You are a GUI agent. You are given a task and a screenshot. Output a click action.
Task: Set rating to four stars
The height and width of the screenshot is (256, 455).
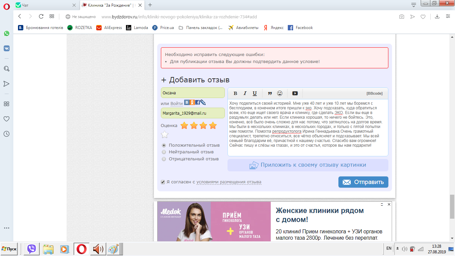tap(213, 126)
